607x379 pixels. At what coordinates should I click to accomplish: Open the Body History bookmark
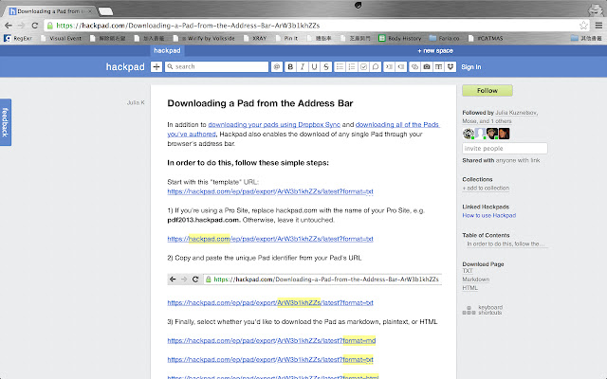tap(400, 38)
